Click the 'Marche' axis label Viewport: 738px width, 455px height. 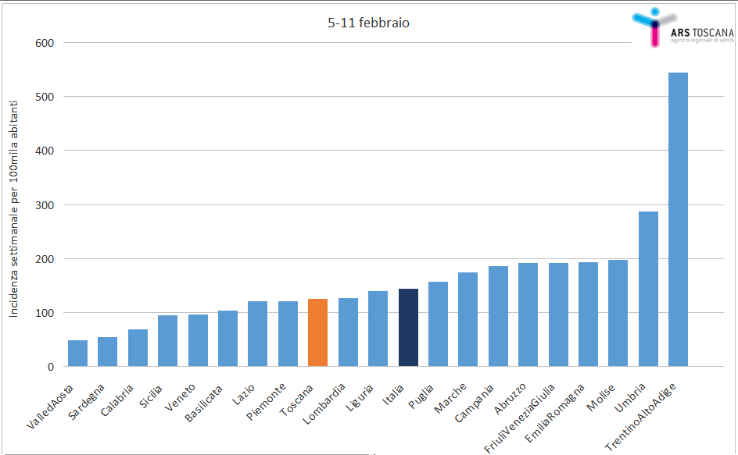point(450,398)
